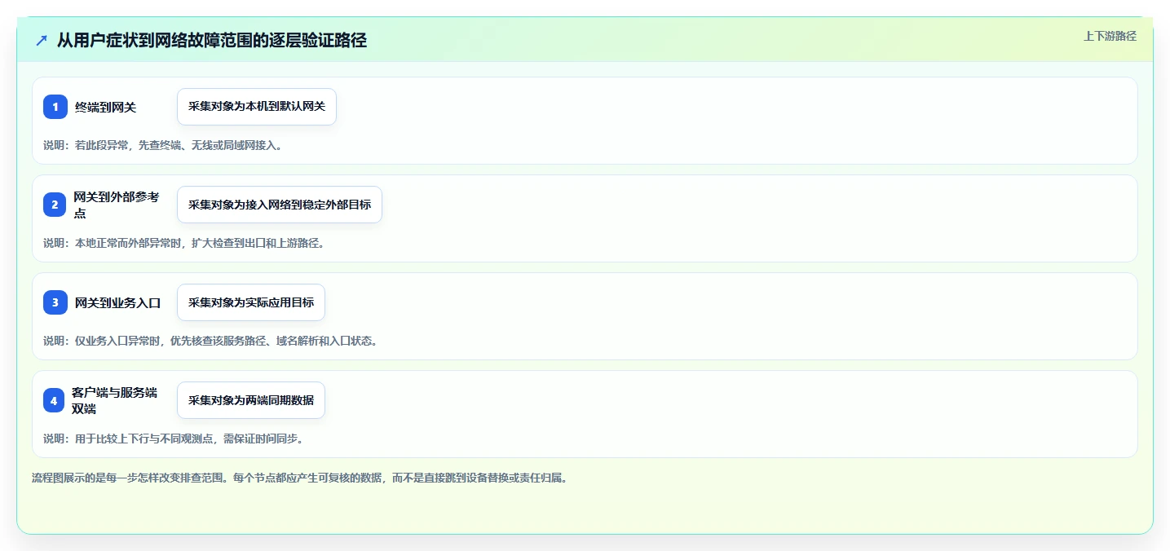Click the 网关到业务入口 step label
The width and height of the screenshot is (1170, 551).
tap(117, 302)
